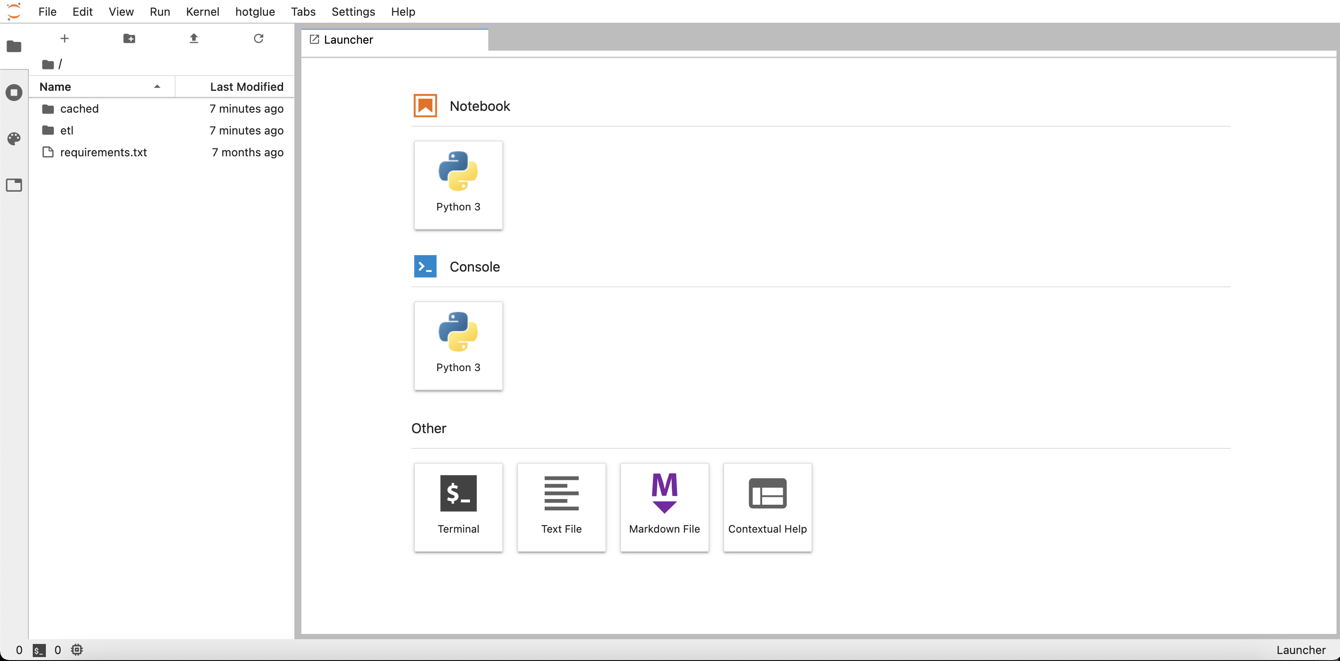The image size is (1340, 661).
Task: Sort by Last Modified column
Action: [x=246, y=87]
